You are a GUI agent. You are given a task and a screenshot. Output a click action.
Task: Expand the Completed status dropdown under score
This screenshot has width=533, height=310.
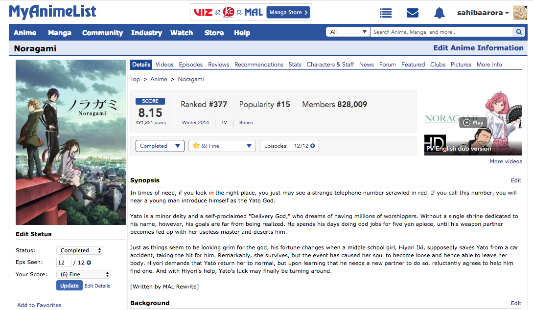[160, 146]
